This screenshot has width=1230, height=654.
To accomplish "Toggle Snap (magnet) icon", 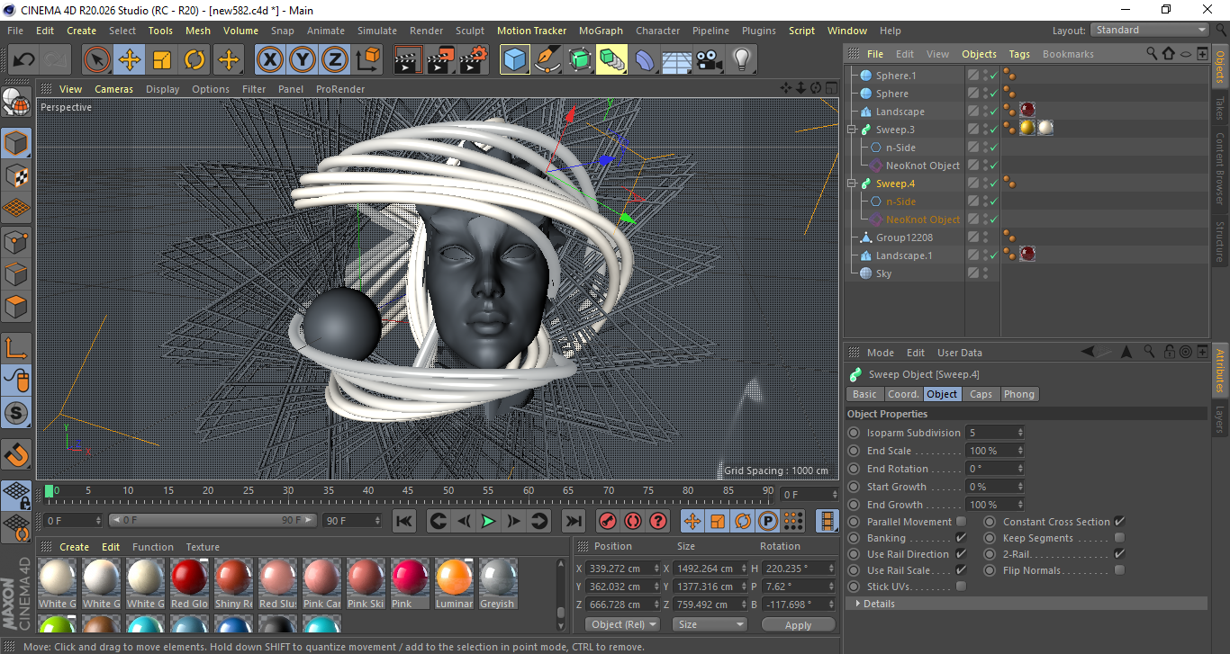I will coord(17,454).
